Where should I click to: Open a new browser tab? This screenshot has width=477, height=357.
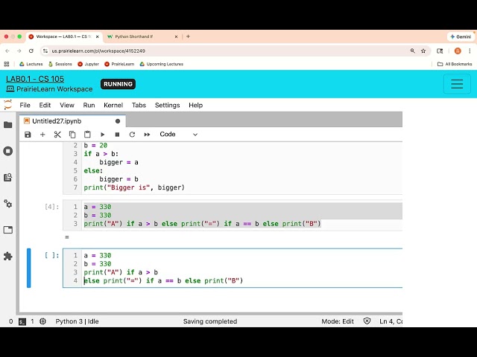(188, 36)
